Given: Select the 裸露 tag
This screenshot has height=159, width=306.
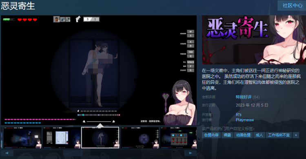Looking at the screenshot, I should (x=227, y=135).
